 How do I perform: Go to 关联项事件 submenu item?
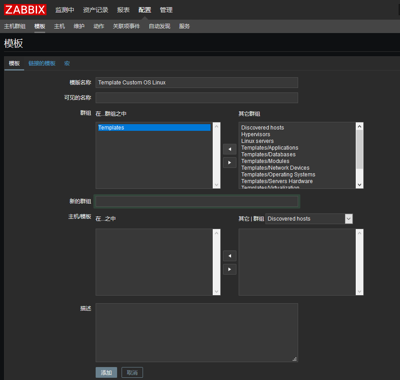(x=126, y=26)
